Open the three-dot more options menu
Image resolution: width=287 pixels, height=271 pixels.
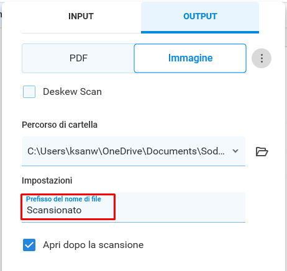pos(262,58)
